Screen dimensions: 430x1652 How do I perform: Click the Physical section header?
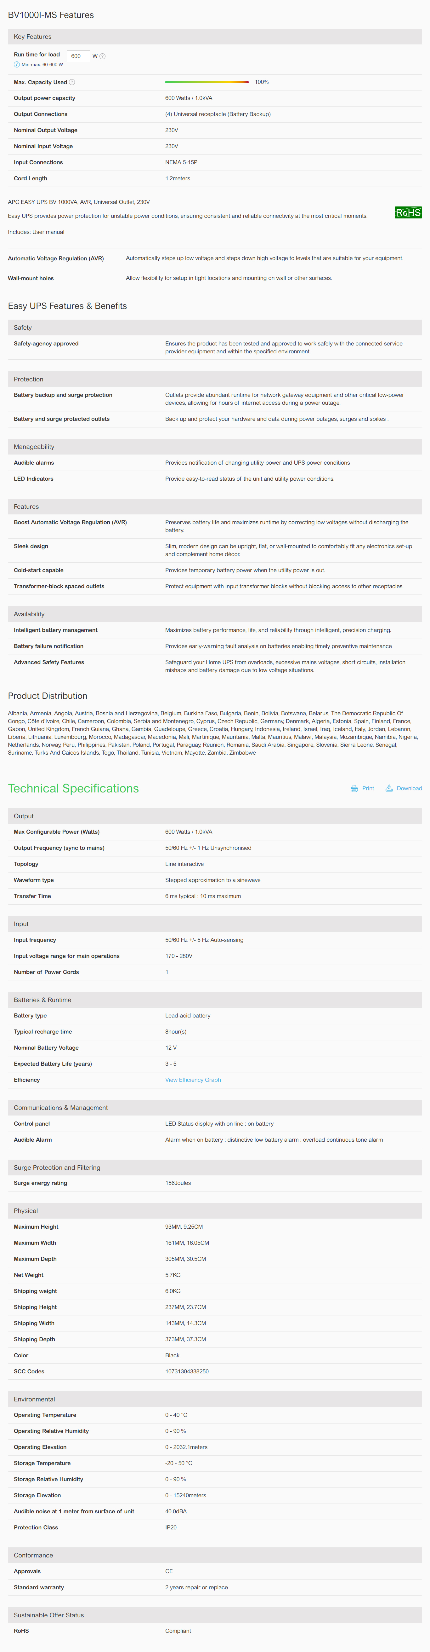tap(215, 1211)
